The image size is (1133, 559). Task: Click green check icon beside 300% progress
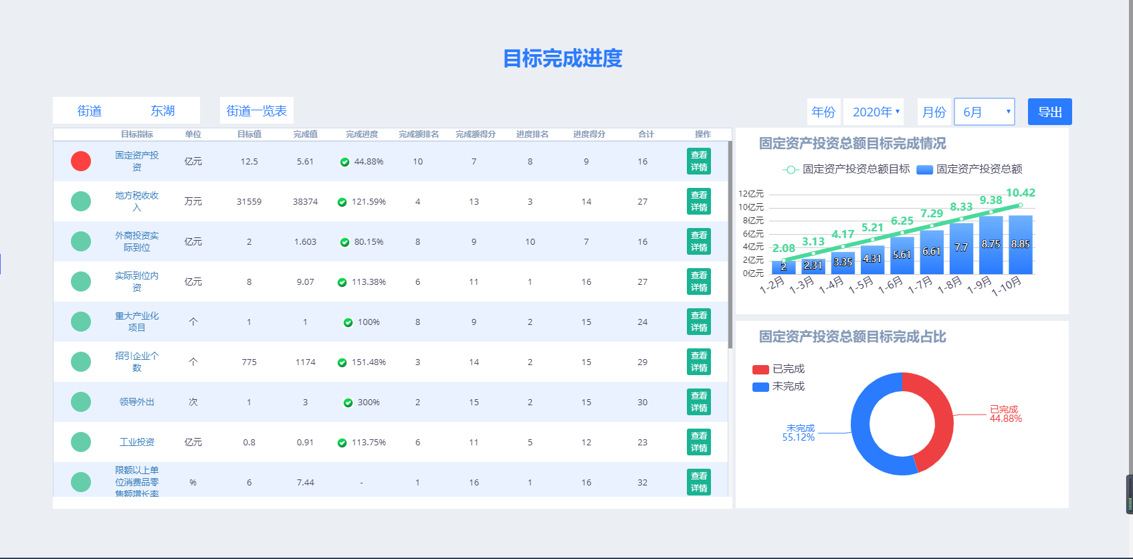[x=348, y=403]
